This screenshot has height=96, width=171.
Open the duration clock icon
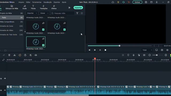tap(25, 55)
